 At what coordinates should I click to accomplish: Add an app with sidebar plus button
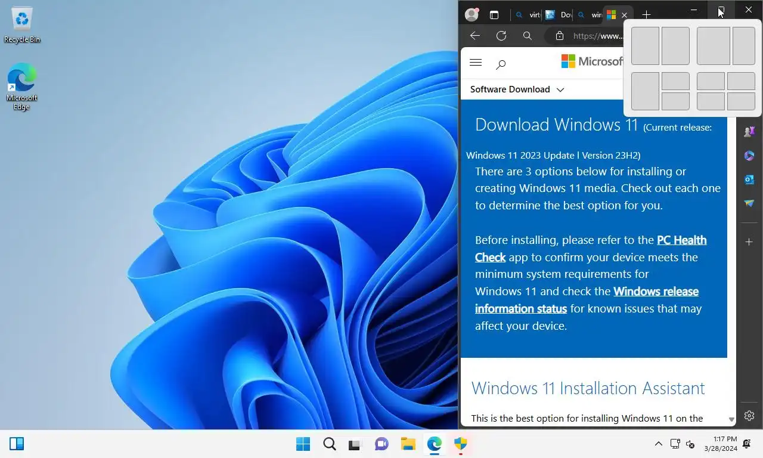[x=749, y=242]
